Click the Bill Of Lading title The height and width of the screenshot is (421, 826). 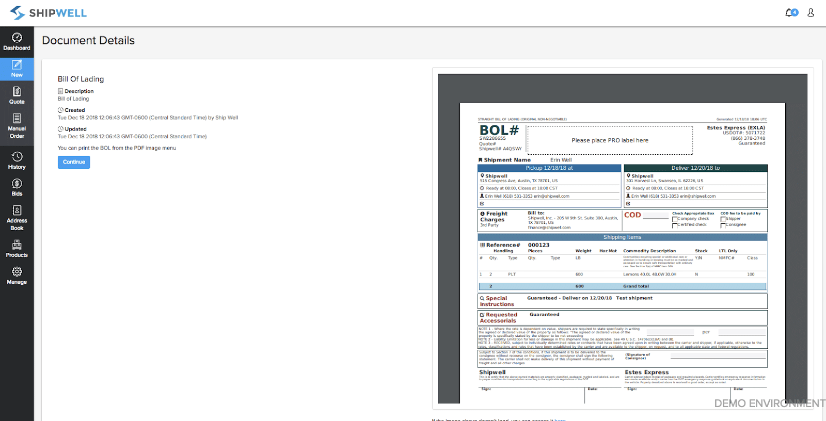[81, 79]
